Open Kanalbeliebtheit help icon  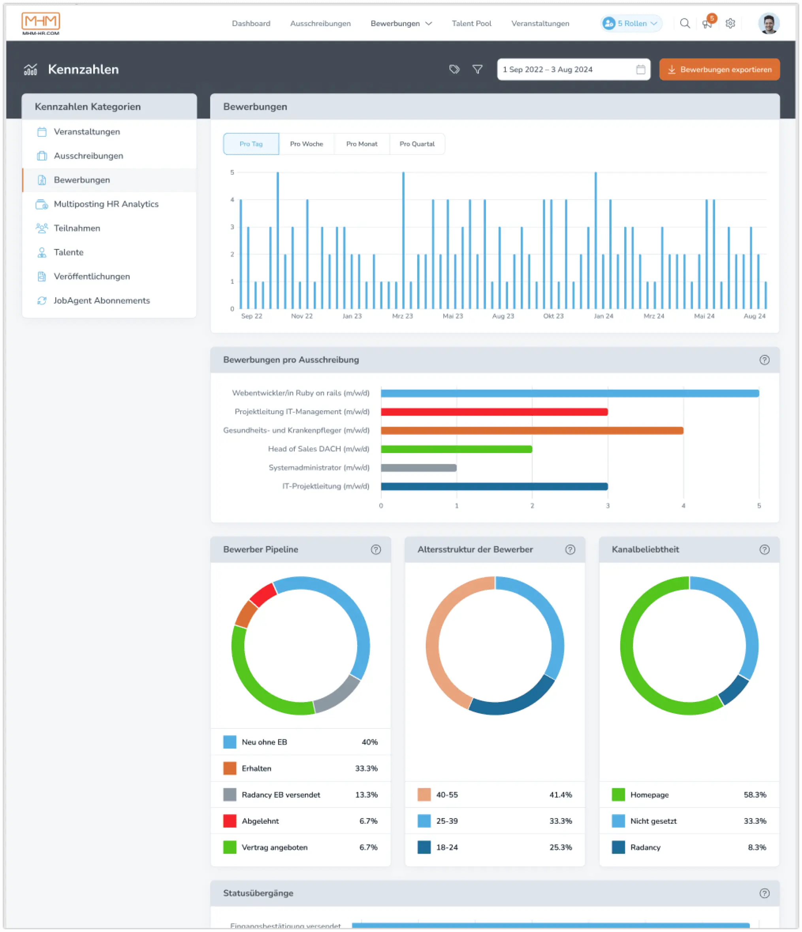[764, 550]
